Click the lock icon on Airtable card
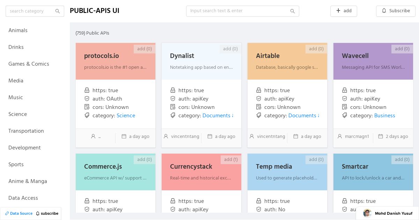The image size is (419, 220). (259, 90)
